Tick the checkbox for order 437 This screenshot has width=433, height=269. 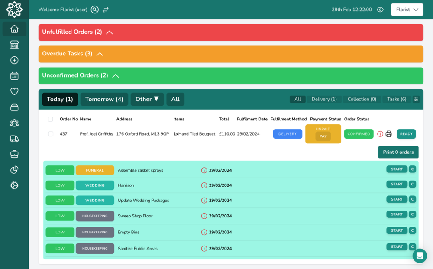tap(51, 134)
